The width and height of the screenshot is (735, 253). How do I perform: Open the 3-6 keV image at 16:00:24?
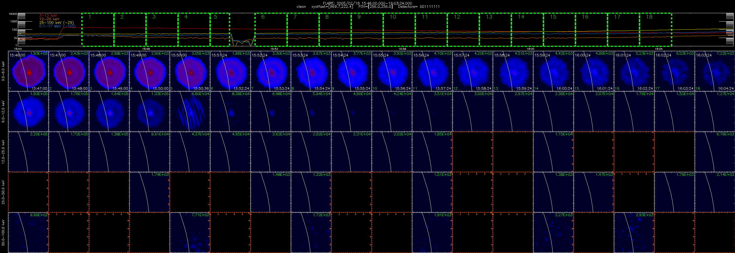tap(594, 71)
